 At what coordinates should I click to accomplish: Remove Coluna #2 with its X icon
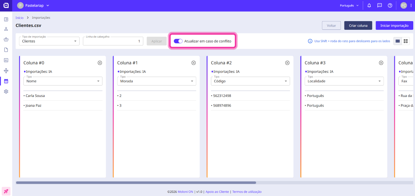pos(287,63)
